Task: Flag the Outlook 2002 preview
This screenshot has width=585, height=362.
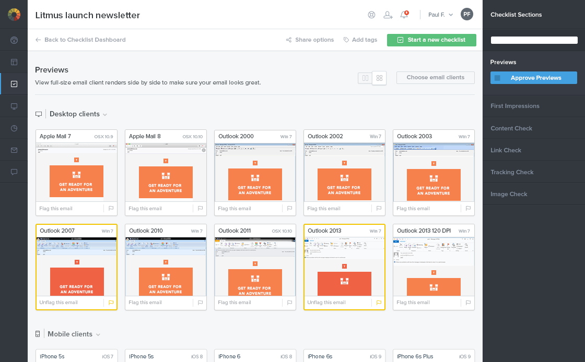Action: [379, 209]
